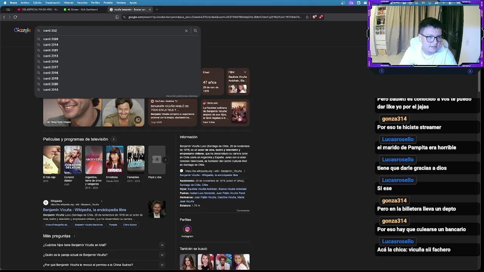Open Farsantes show poster
This screenshot has width=484, height=272.
point(136,160)
